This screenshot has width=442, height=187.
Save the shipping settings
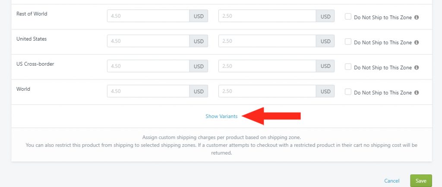421,181
